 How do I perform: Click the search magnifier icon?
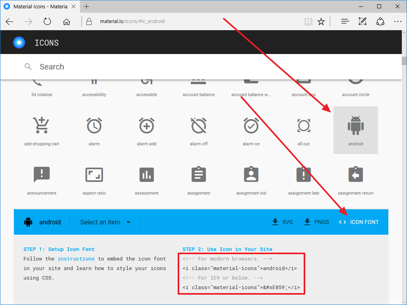pyautogui.click(x=28, y=67)
